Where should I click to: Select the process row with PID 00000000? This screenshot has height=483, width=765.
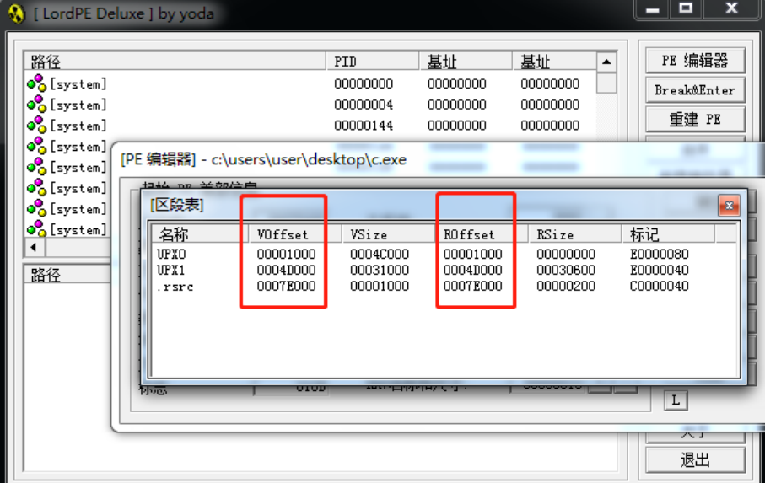tap(310, 83)
